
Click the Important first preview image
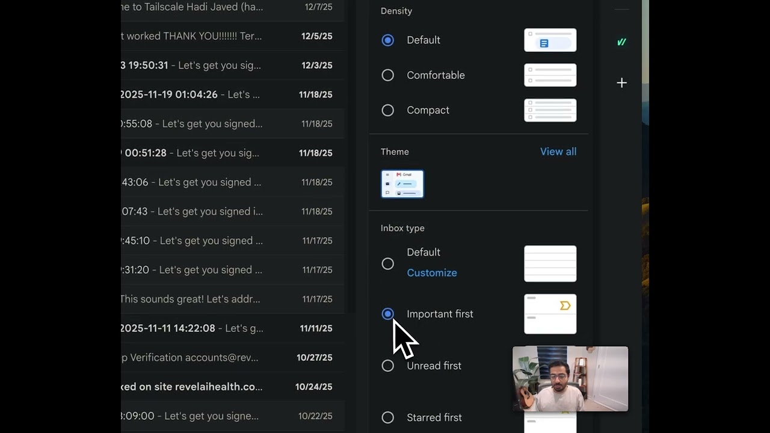click(x=550, y=314)
